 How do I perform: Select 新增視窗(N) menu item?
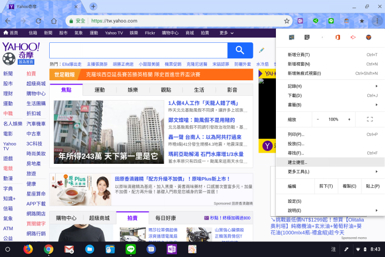pyautogui.click(x=330, y=64)
